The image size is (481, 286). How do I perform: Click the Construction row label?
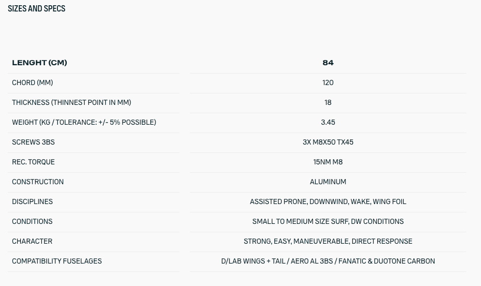pyautogui.click(x=38, y=182)
